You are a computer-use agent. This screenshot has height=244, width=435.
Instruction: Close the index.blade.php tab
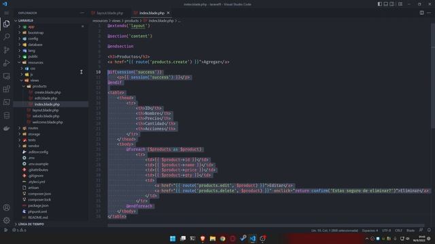pos(168,13)
